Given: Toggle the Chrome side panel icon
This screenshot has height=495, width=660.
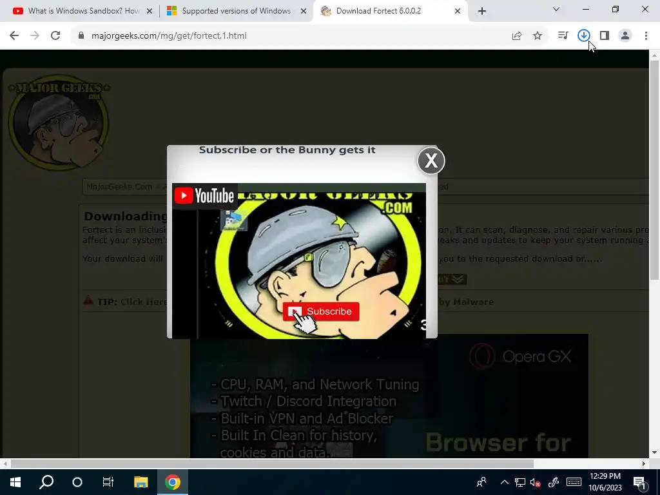Looking at the screenshot, I should point(605,36).
